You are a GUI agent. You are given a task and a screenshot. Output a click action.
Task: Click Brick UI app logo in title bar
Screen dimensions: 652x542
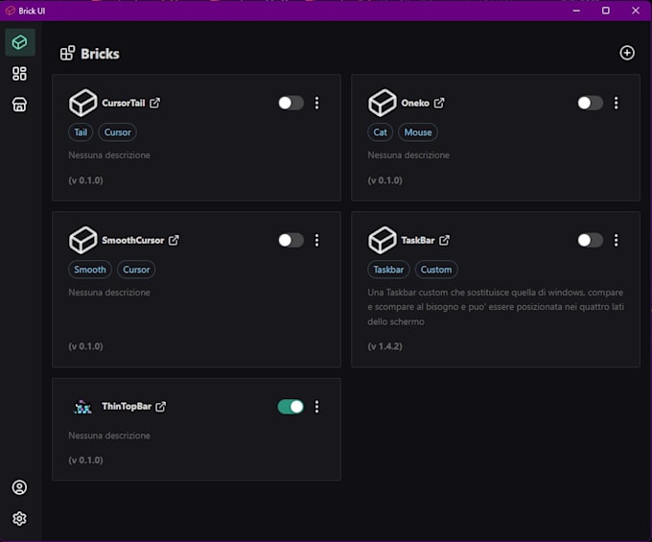click(x=10, y=11)
